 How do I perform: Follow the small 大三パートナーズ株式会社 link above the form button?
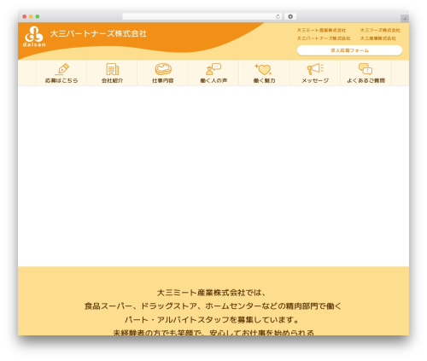click(x=324, y=38)
